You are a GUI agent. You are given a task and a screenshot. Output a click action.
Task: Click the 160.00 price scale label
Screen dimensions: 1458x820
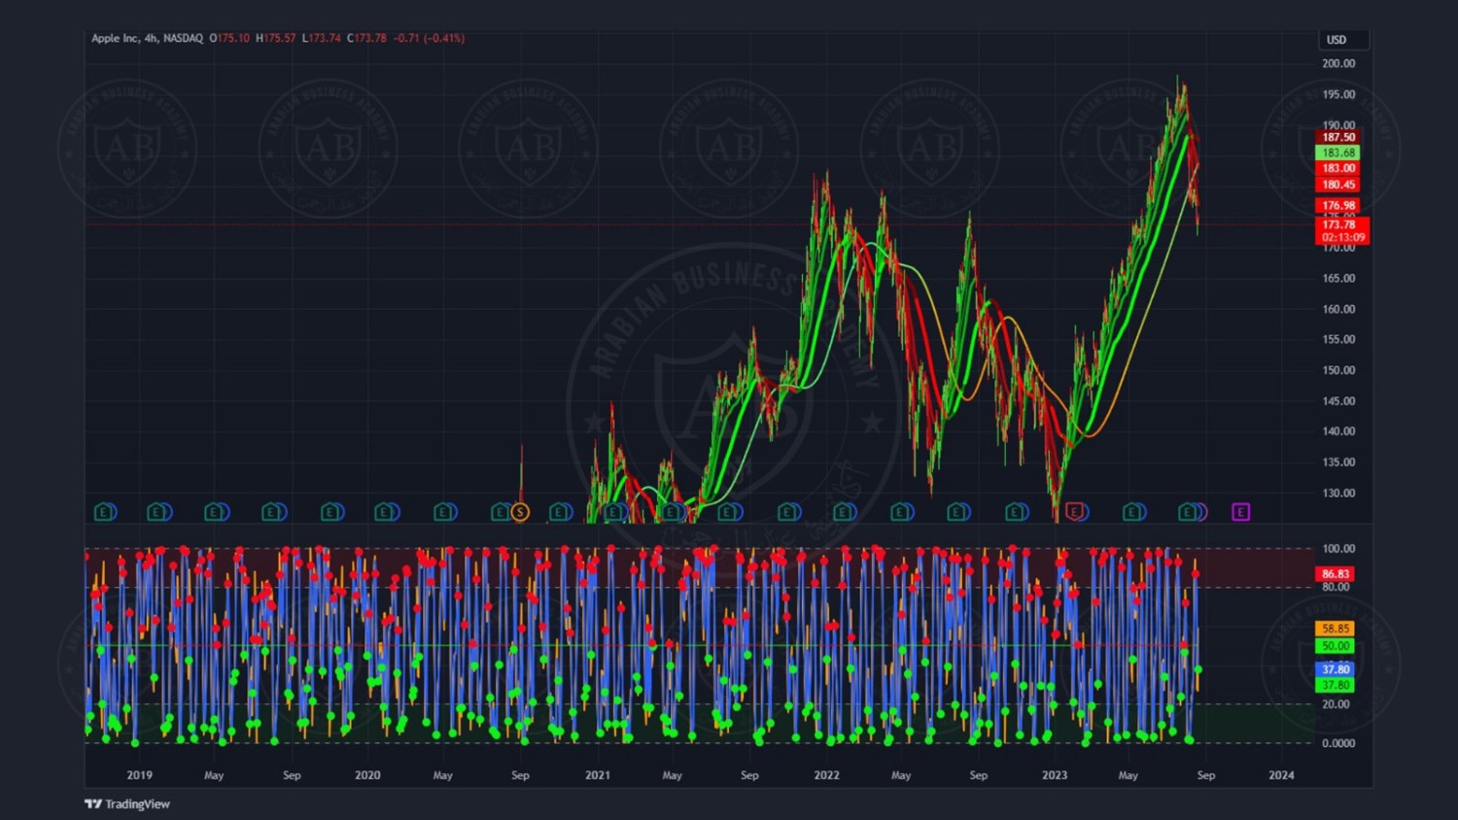1338,309
